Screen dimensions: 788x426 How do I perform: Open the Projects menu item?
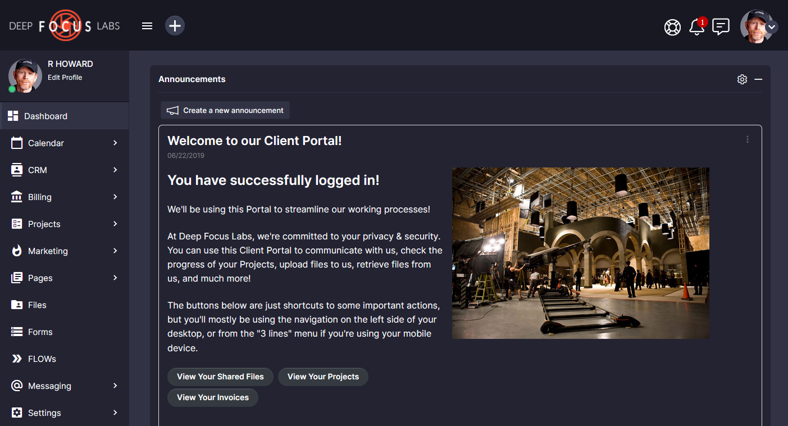65,224
